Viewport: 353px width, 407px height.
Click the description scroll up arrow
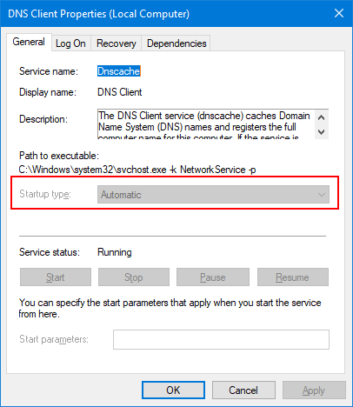[321, 117]
